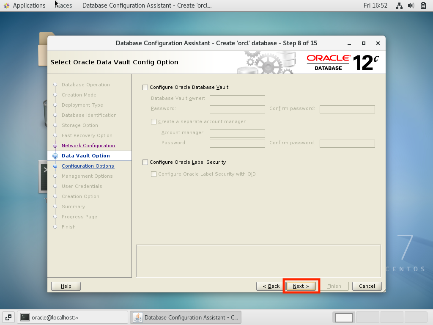Go Back to previous wizard step
The width and height of the screenshot is (433, 325).
[x=271, y=286]
